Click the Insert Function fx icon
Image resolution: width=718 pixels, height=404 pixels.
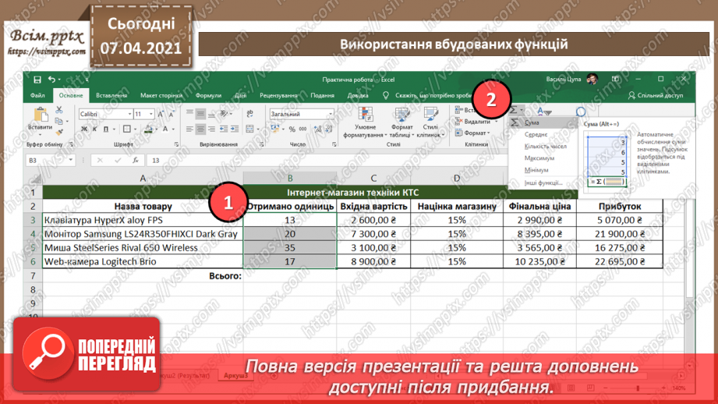(136, 161)
